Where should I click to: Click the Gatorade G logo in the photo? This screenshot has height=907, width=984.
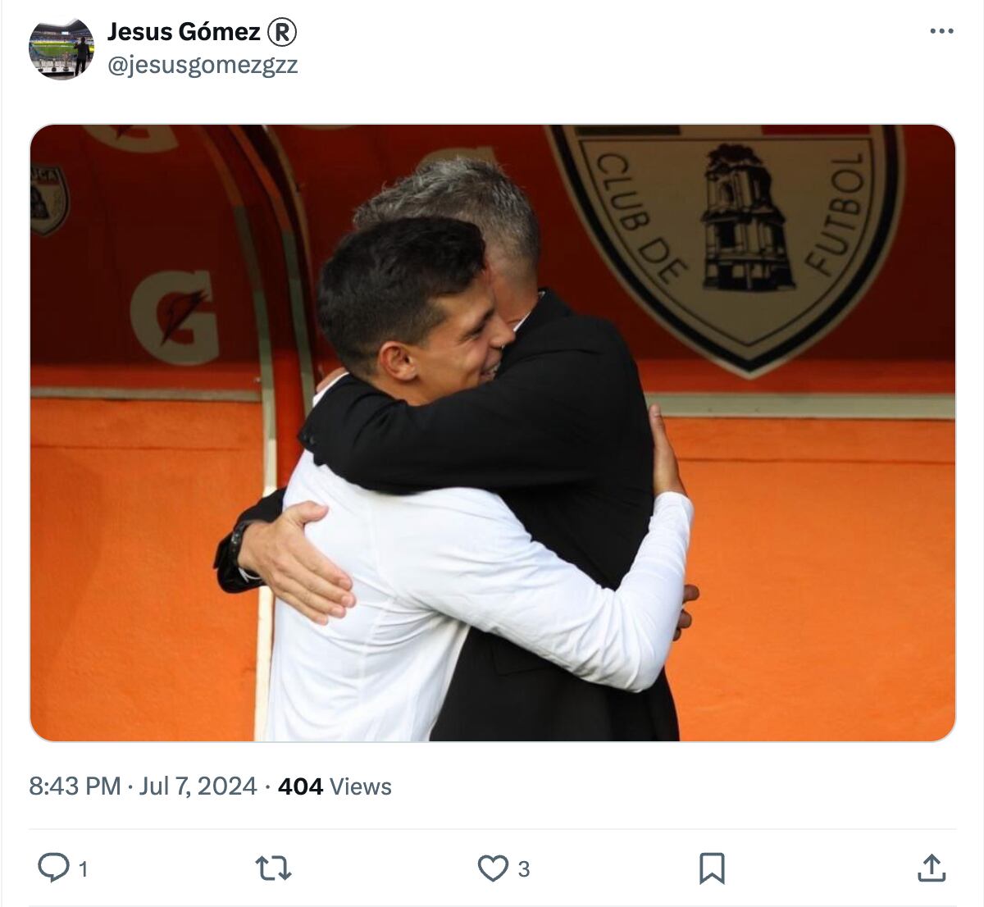pyautogui.click(x=175, y=317)
